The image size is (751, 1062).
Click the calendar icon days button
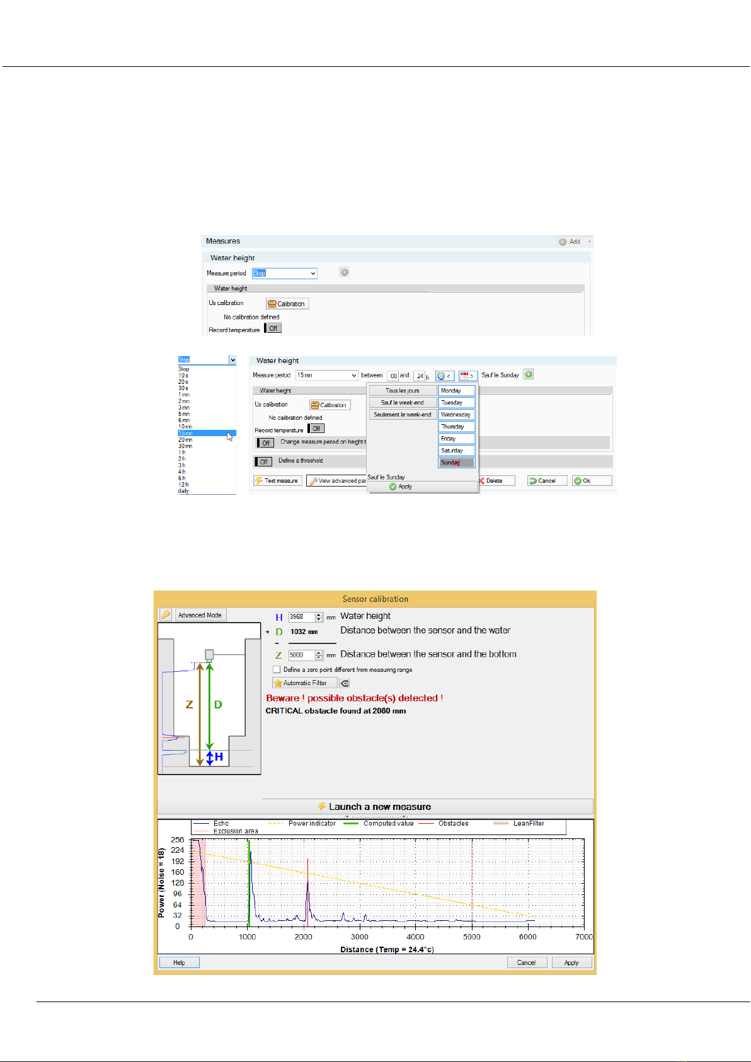tap(467, 376)
